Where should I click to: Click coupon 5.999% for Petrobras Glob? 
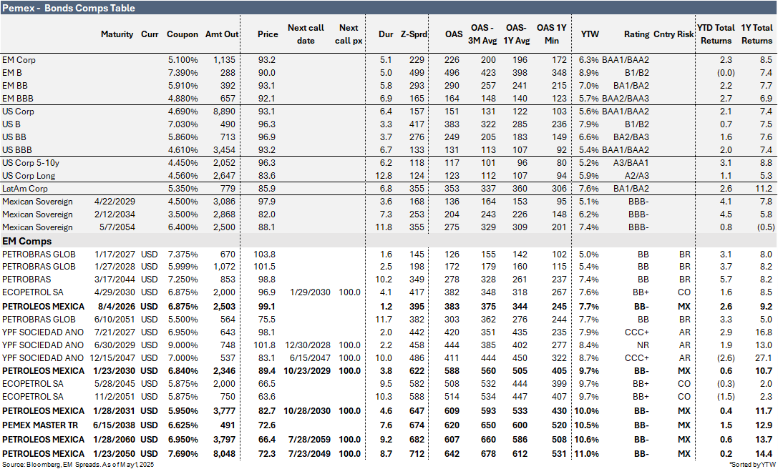183,267
